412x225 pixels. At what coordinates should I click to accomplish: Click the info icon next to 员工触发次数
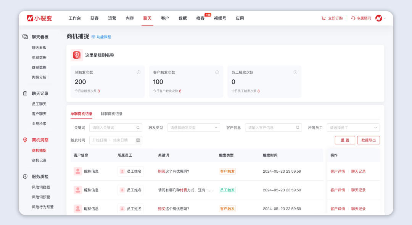295,72
